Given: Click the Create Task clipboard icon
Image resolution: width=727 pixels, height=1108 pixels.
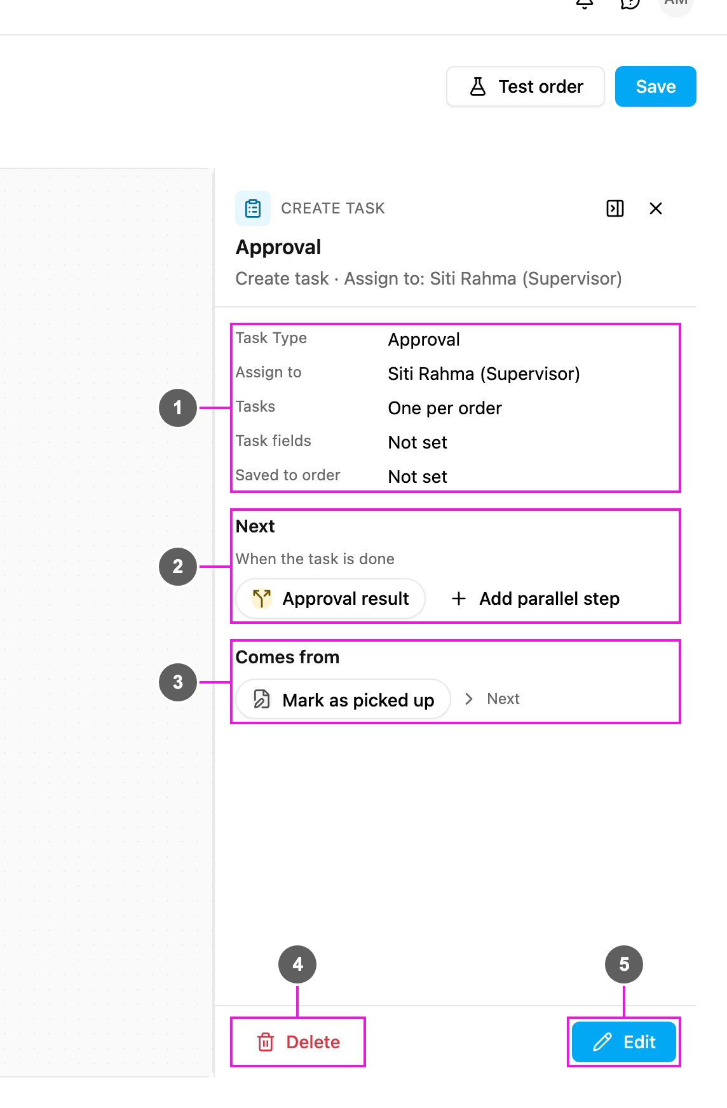Looking at the screenshot, I should tap(253, 208).
